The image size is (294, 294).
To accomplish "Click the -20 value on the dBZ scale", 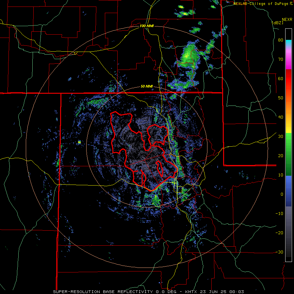I will tap(279, 233).
